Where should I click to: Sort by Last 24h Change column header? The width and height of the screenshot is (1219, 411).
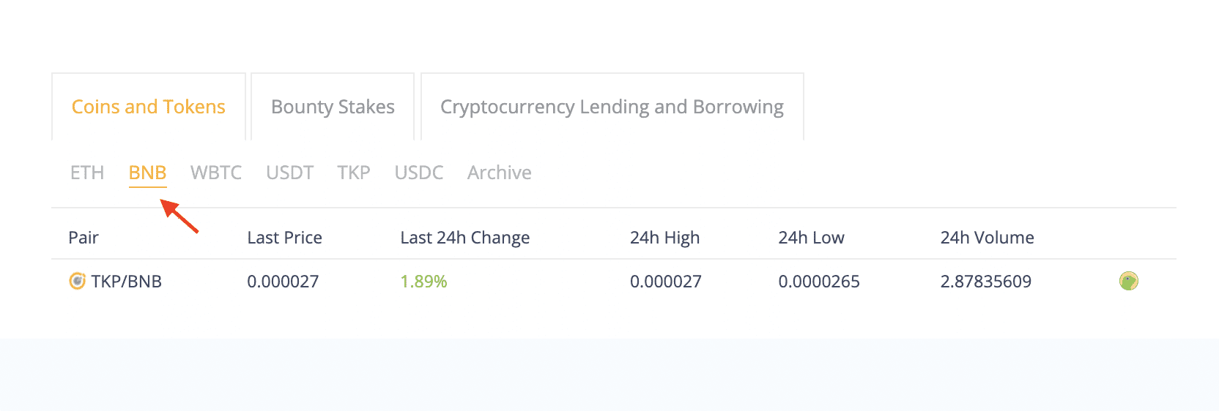(465, 238)
